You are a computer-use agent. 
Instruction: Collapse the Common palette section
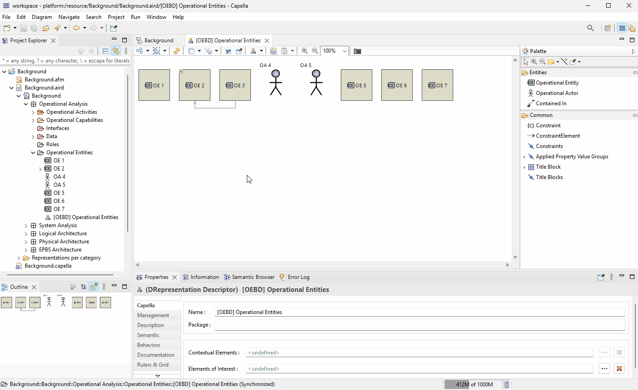(x=634, y=115)
